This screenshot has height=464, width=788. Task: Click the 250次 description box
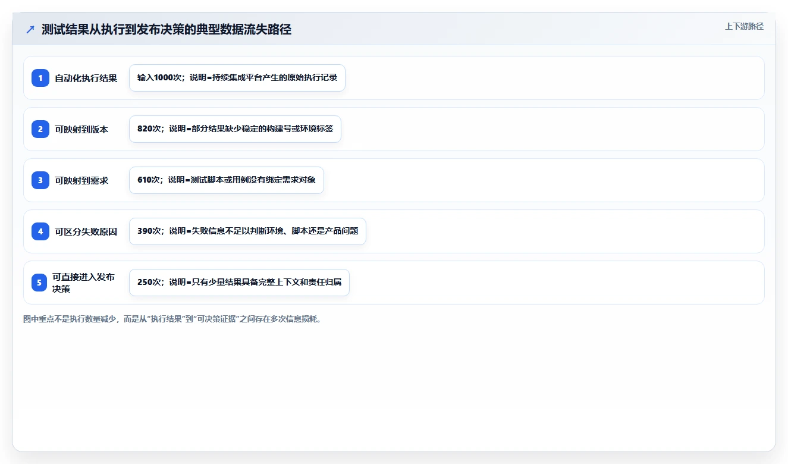coord(239,283)
